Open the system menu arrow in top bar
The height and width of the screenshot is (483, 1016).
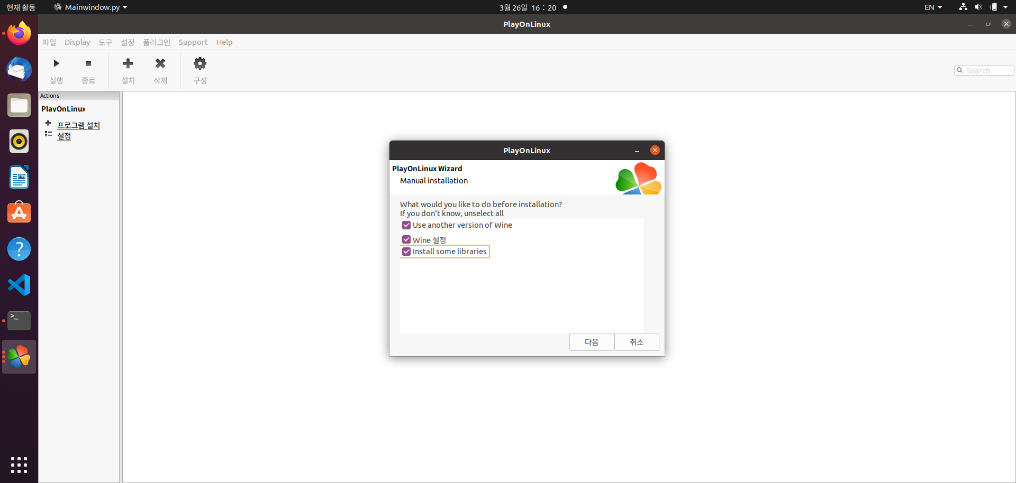(1005, 7)
